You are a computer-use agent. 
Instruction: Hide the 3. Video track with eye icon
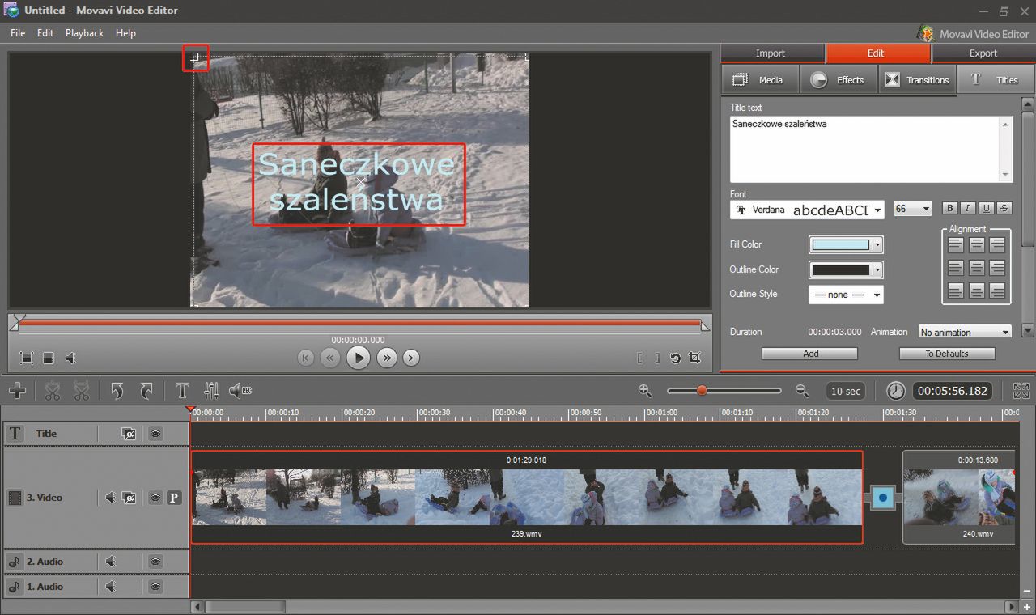click(x=155, y=498)
